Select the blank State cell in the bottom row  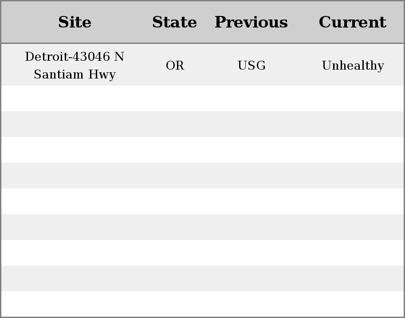tap(175, 304)
